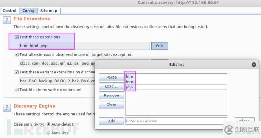Select the Sensitive case sensitivity option

(48, 133)
